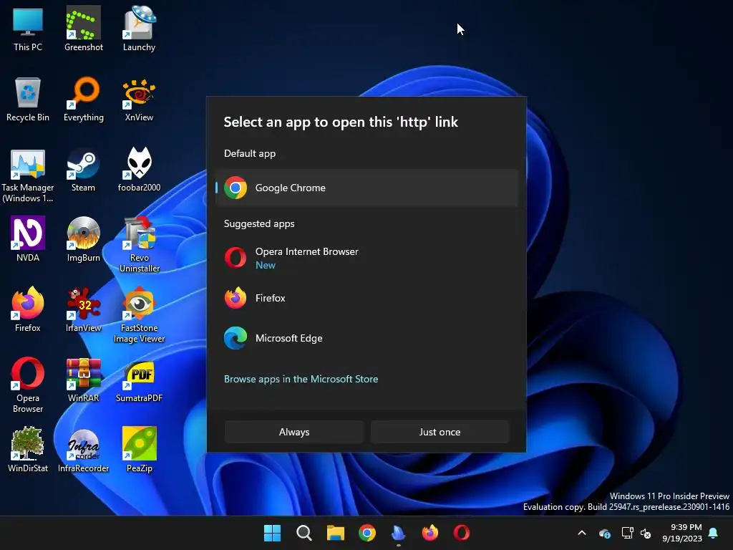Select the Greenshot desktop shortcut
The height and width of the screenshot is (550, 733).
83,29
